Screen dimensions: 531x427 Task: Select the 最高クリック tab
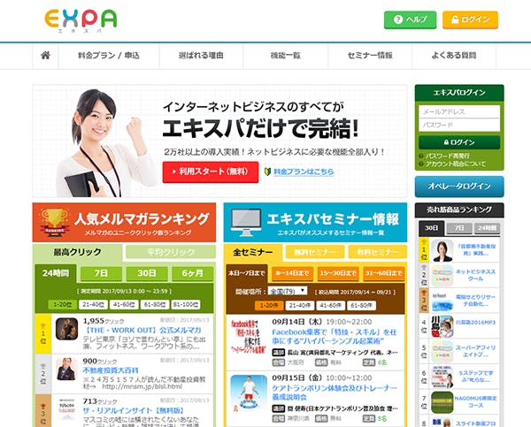pyautogui.click(x=78, y=252)
